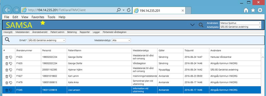This screenshot has width=266, height=96.
Task: Click the browser Forward arrow button
Action: point(16,10)
